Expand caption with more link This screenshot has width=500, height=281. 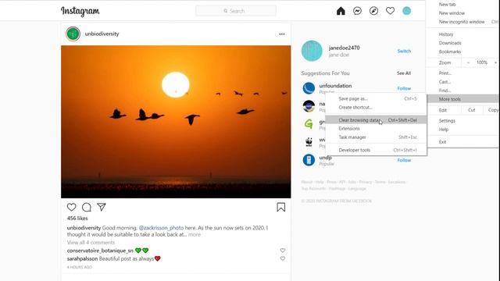pos(195,234)
